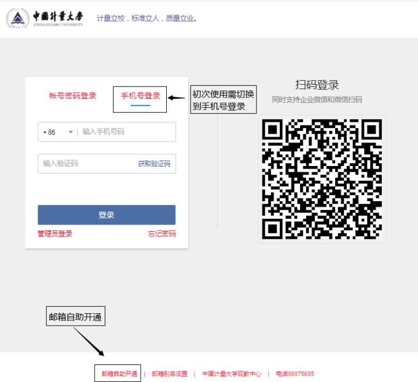This screenshot has height=382, width=418.
Task: Open 邮箱自助开通 link in the footer
Action: (119, 373)
